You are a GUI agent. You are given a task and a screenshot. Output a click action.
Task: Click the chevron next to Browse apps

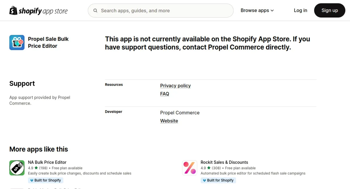click(x=272, y=10)
